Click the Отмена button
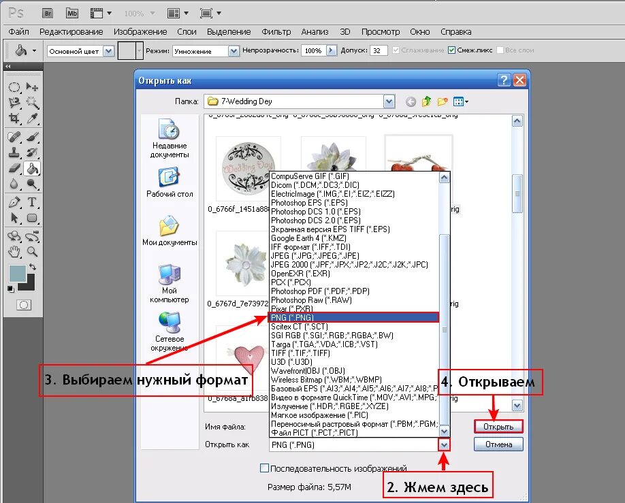The height and width of the screenshot is (503, 625). [498, 444]
